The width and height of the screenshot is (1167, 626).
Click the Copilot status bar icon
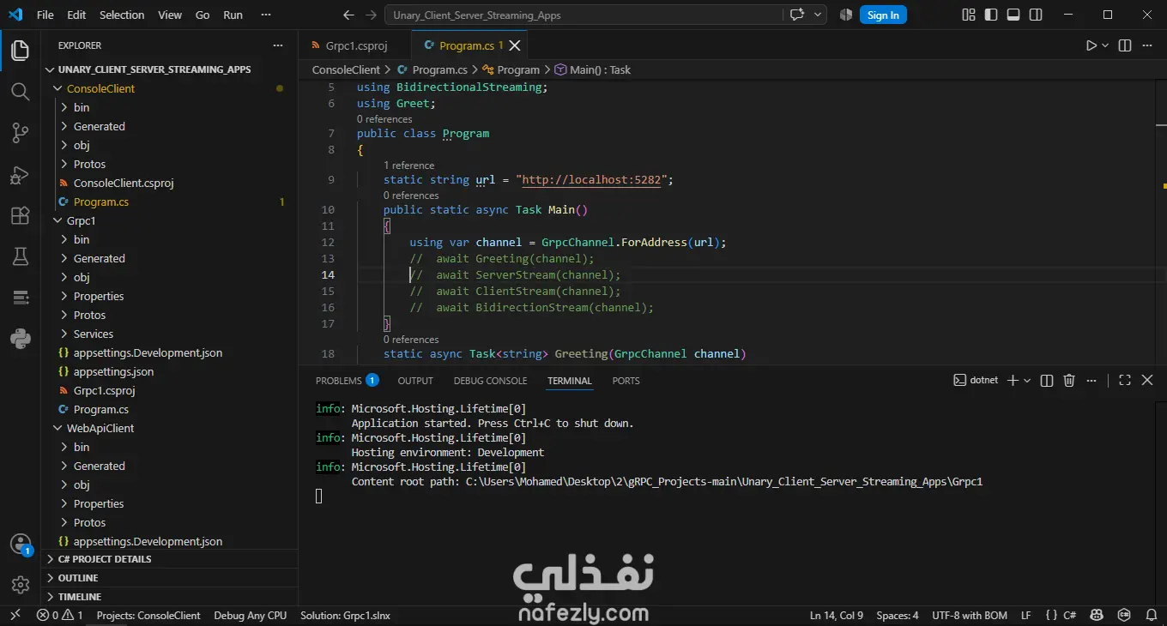pyautogui.click(x=1096, y=615)
